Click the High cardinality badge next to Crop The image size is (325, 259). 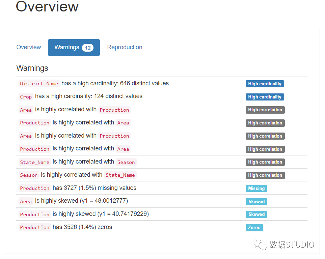point(265,97)
